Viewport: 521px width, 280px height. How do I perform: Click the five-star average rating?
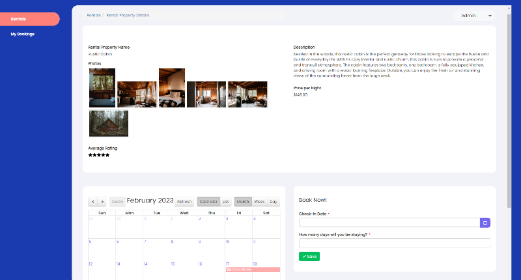point(99,155)
